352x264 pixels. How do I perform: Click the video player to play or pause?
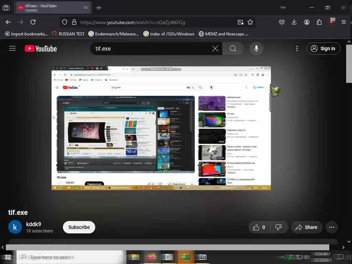coord(161,128)
